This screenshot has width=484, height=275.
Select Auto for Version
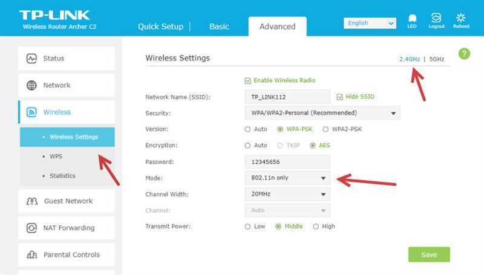point(247,129)
